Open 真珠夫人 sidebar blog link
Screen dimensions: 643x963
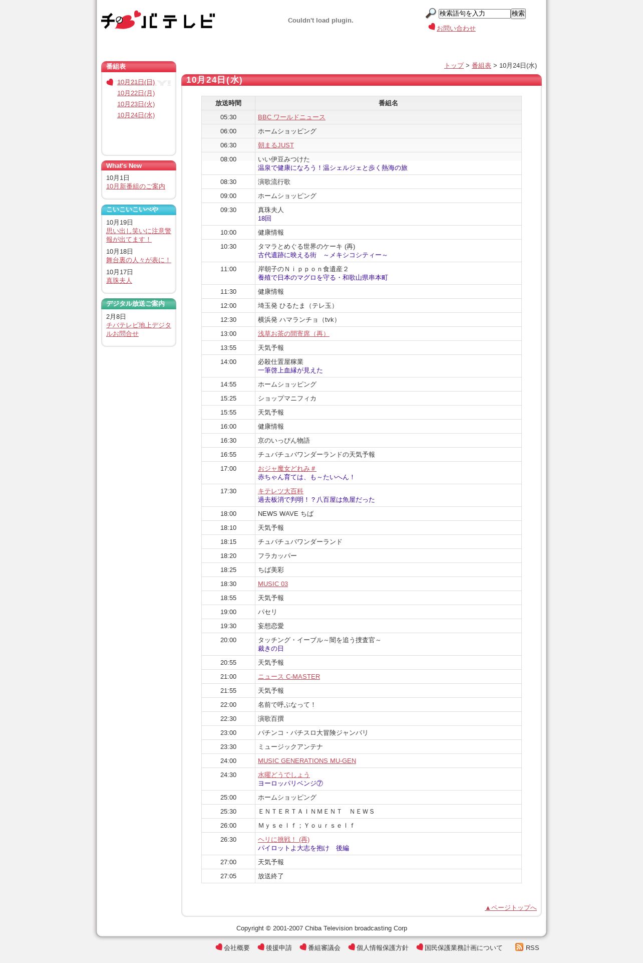click(x=119, y=281)
